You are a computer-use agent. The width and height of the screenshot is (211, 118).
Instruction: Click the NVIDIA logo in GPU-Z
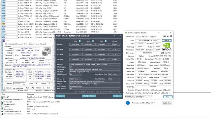[166, 47]
